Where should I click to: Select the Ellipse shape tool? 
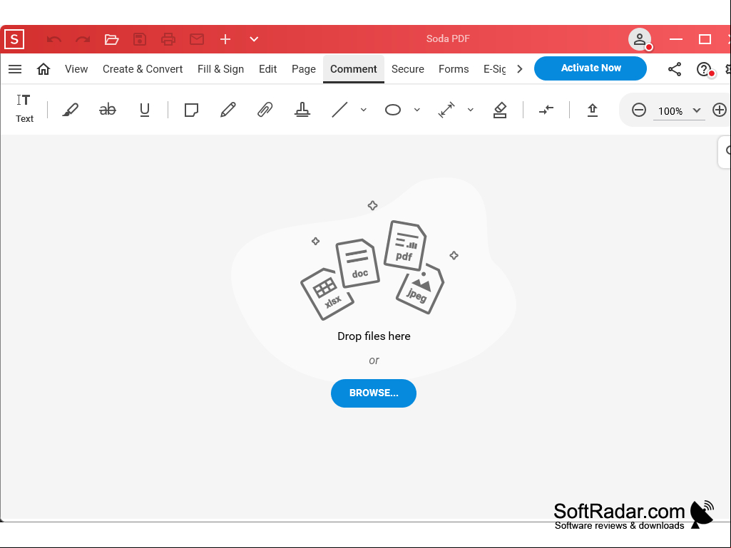click(x=393, y=110)
